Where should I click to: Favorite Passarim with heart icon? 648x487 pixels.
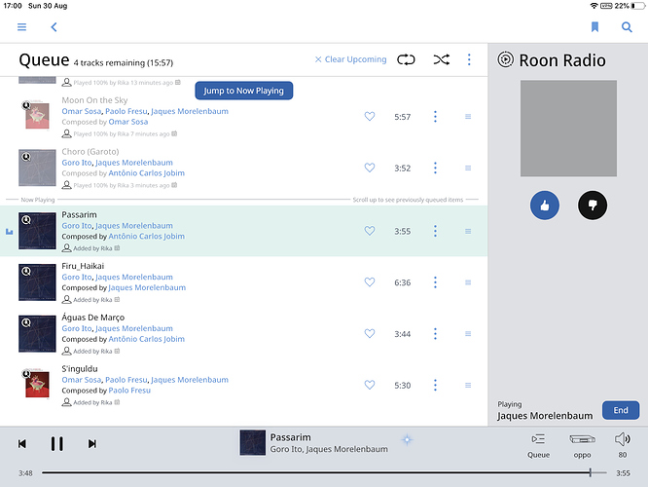tap(370, 231)
